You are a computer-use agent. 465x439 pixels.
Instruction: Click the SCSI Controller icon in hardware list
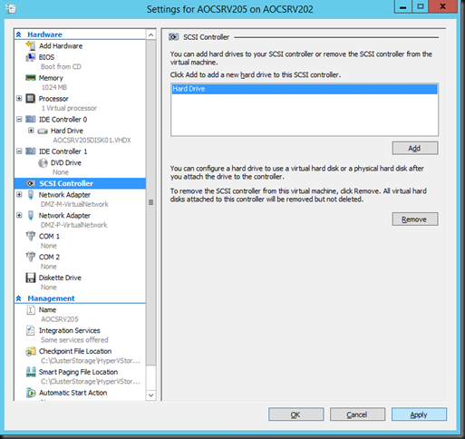(x=31, y=183)
